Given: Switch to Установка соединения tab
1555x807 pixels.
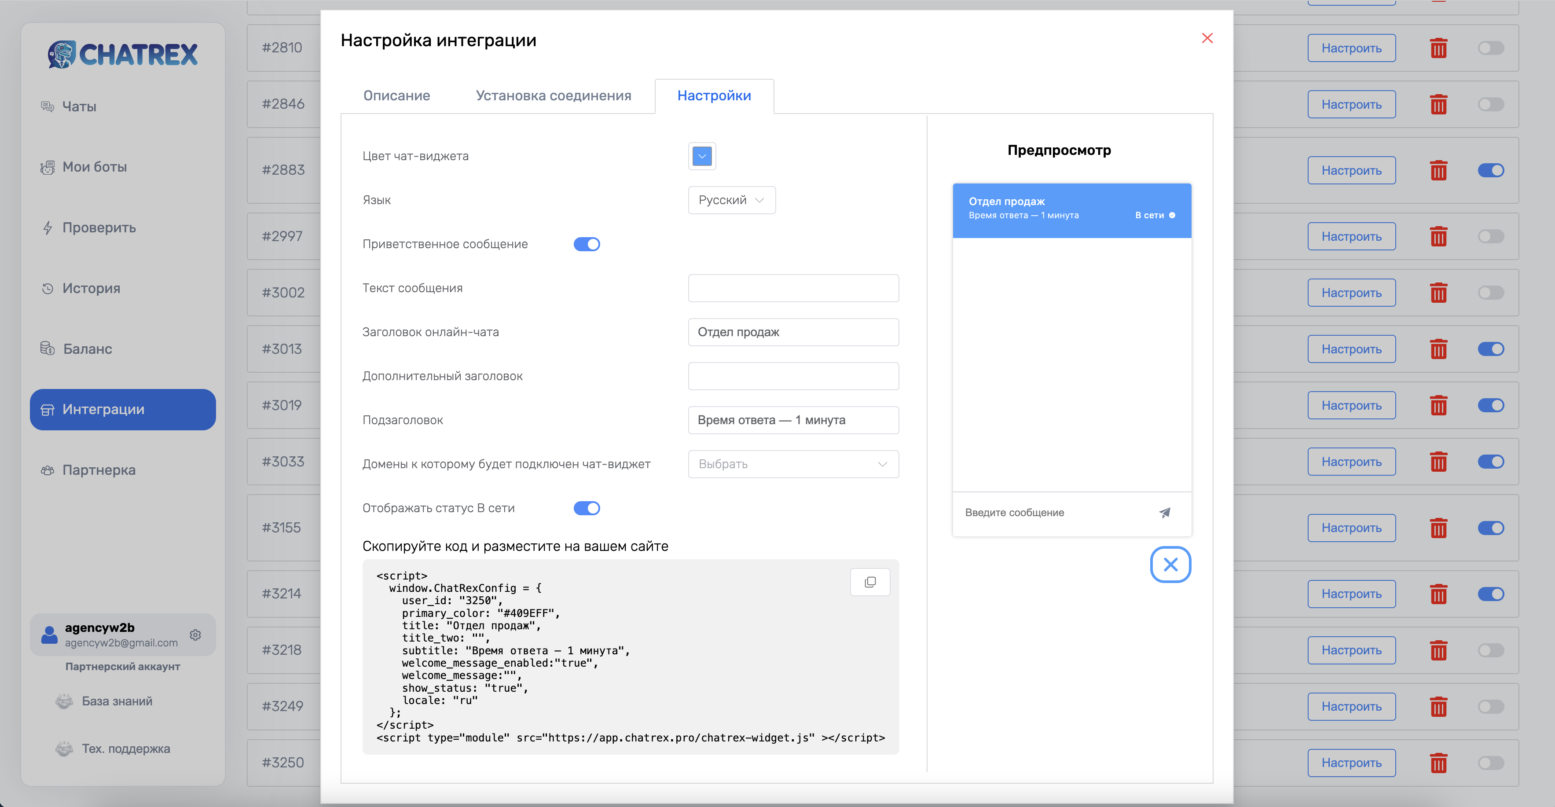Looking at the screenshot, I should 554,95.
